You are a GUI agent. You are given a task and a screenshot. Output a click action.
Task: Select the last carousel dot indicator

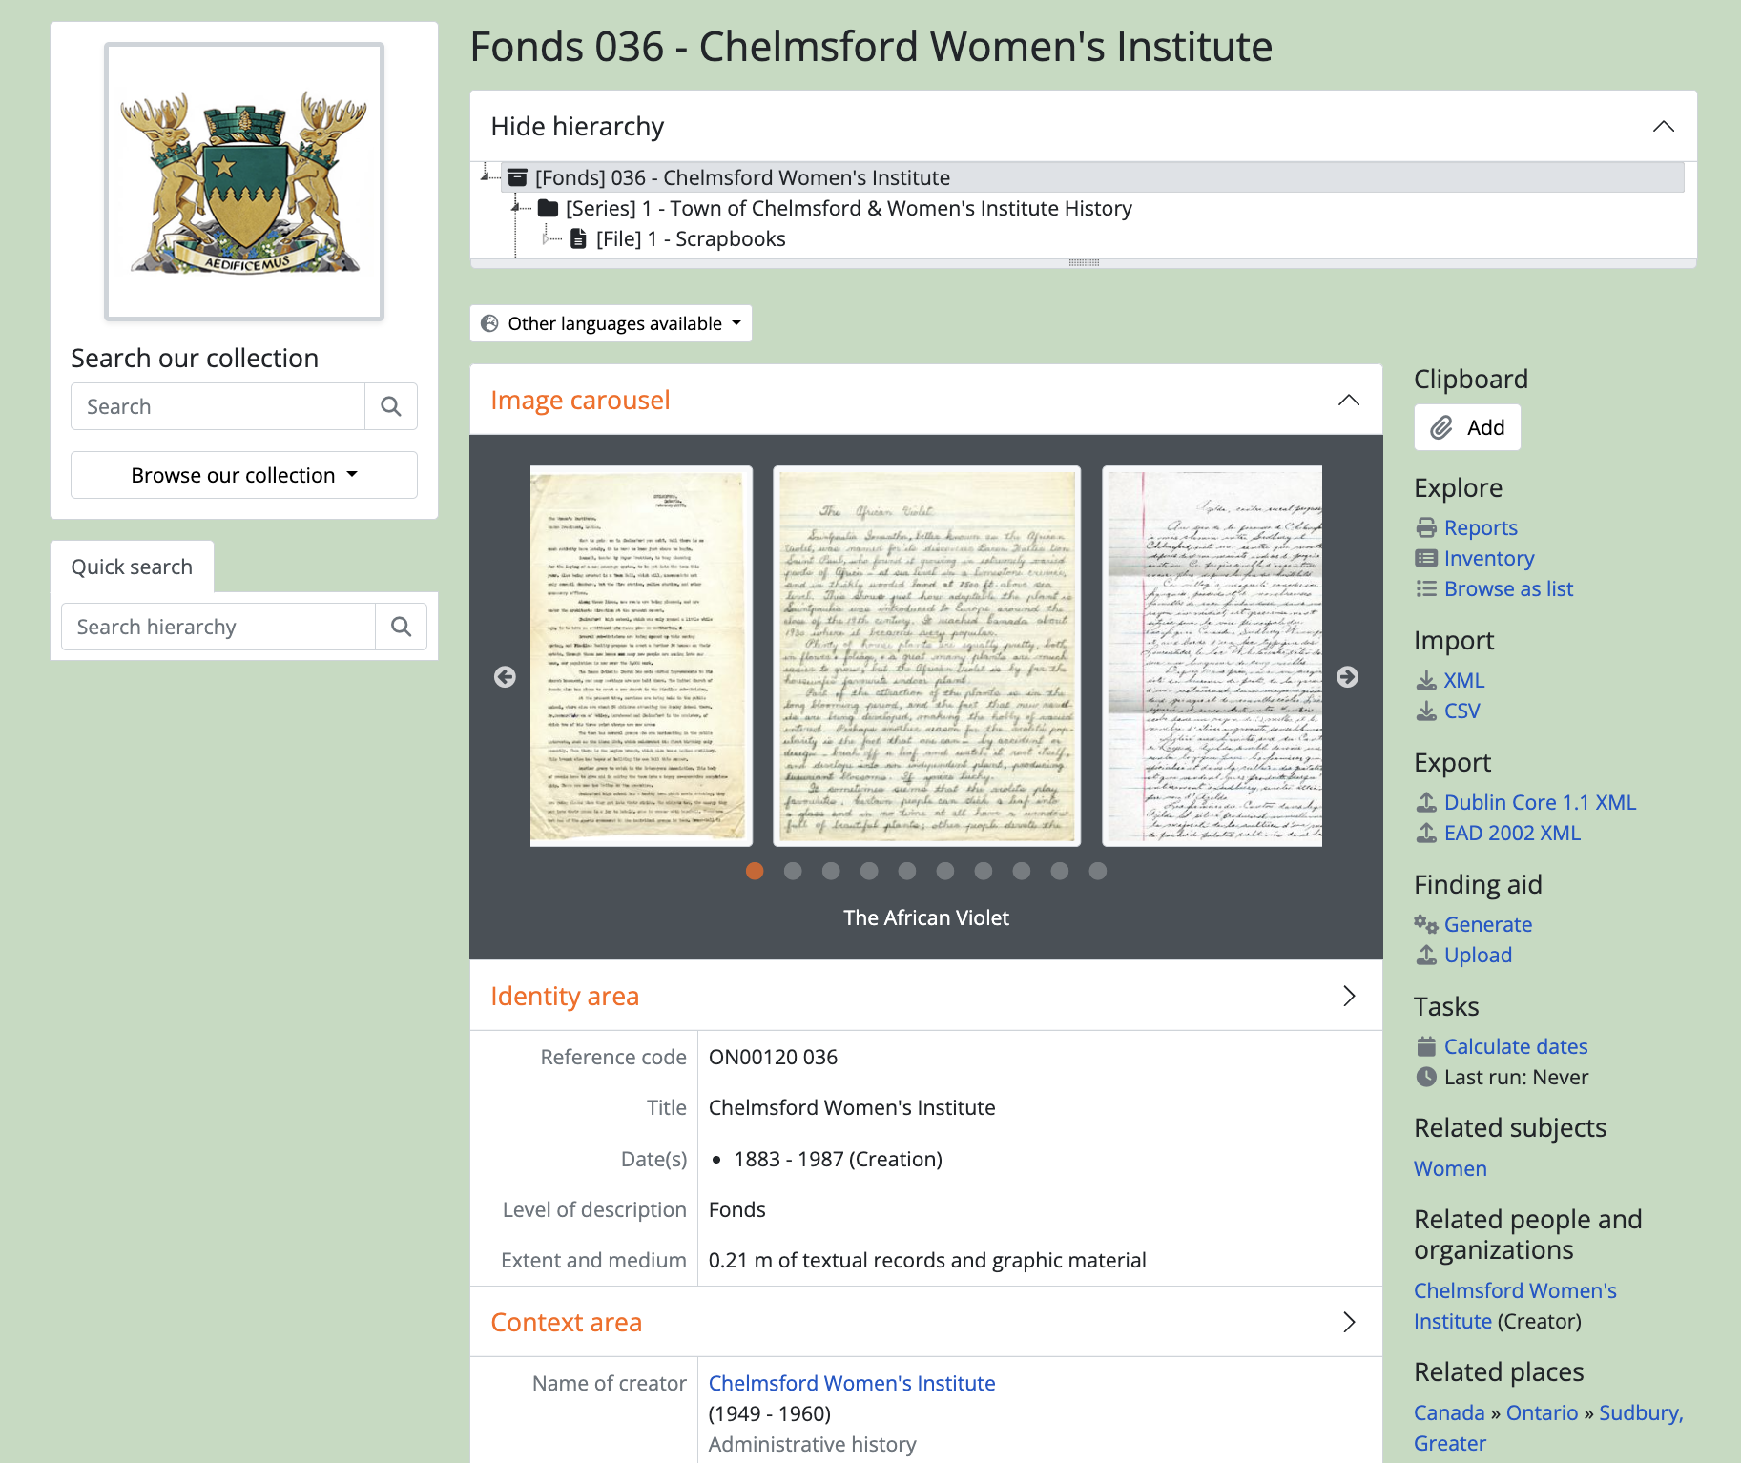[1098, 871]
